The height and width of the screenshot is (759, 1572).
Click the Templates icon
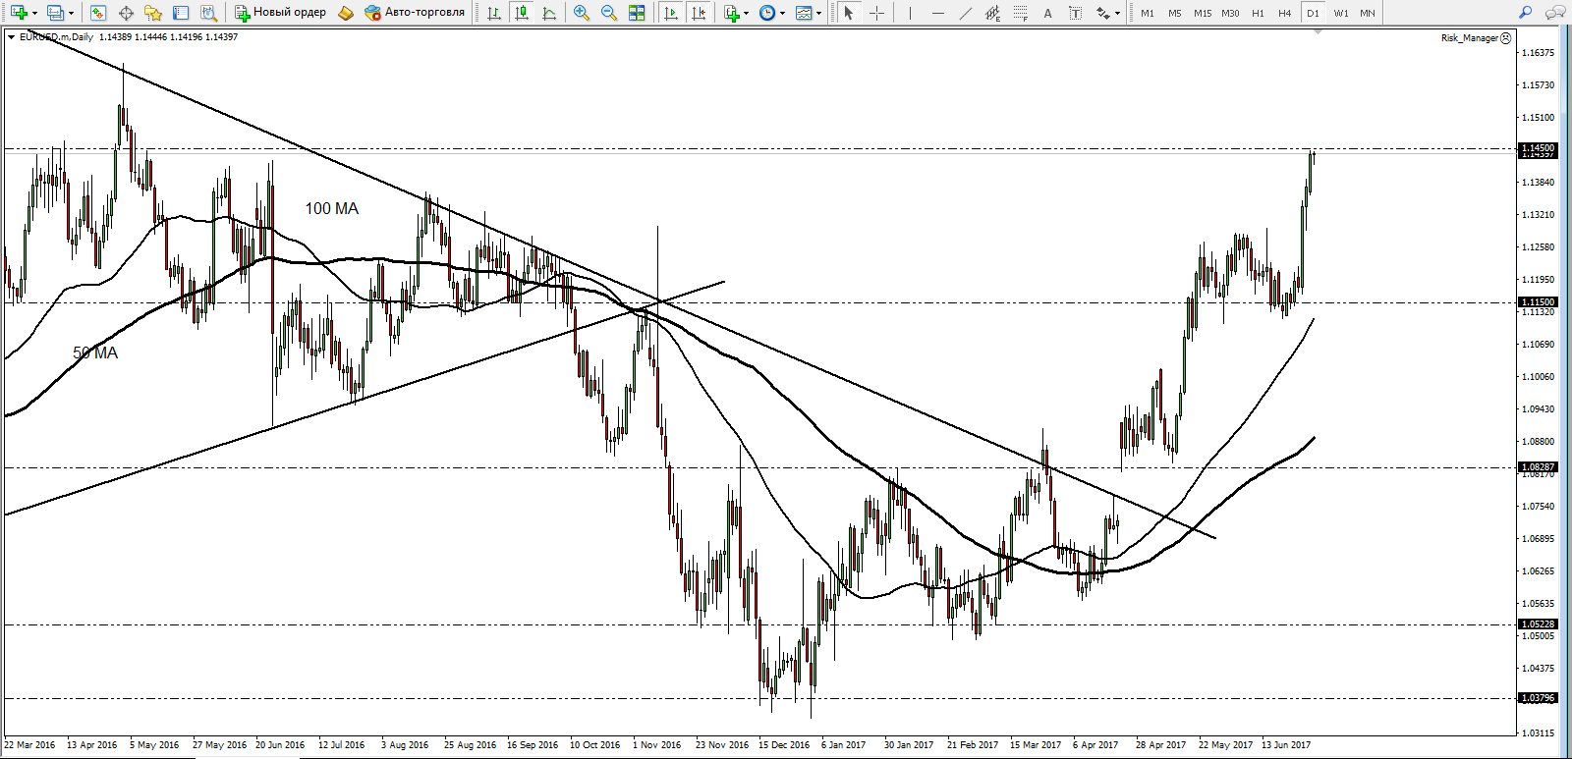tap(804, 13)
